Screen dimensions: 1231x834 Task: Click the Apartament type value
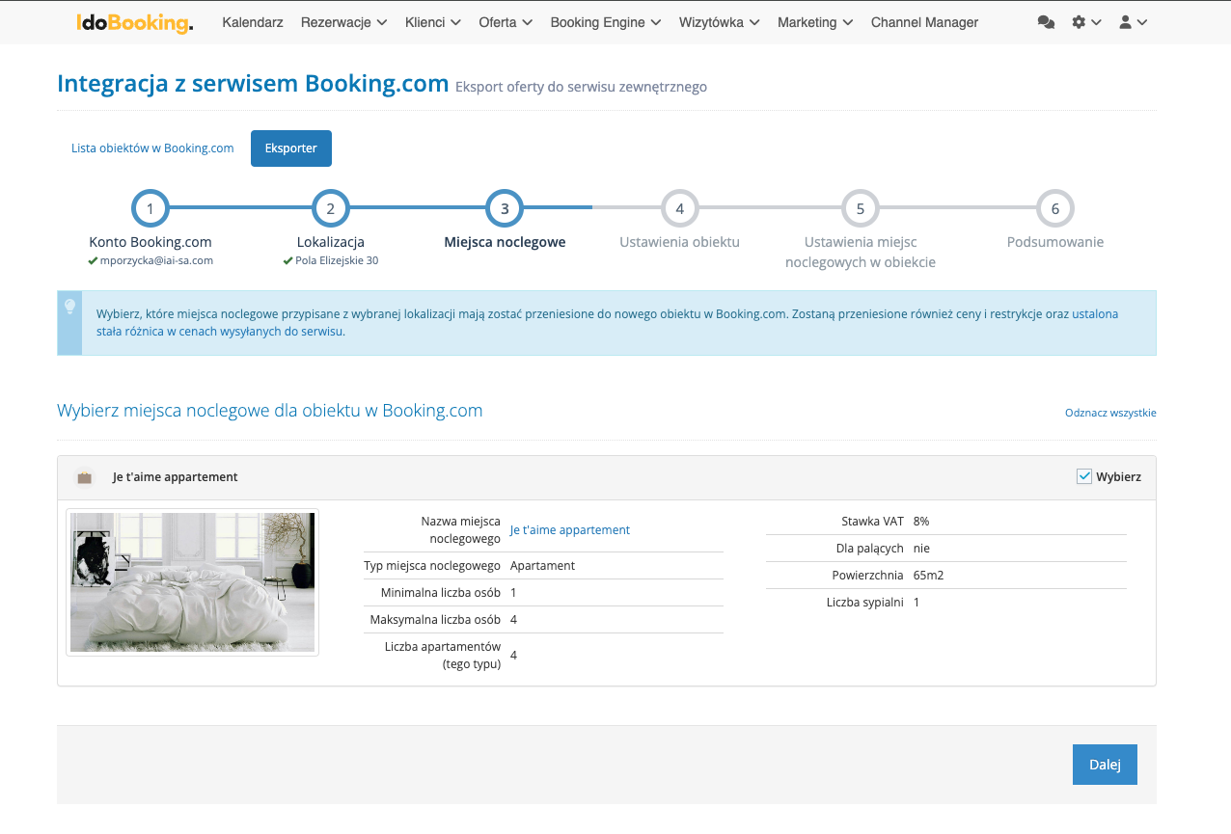(x=542, y=566)
